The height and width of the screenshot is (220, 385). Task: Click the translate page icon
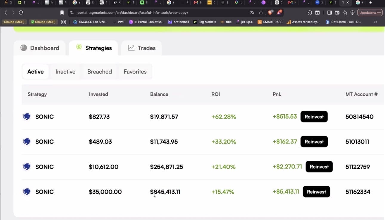tap(252, 13)
